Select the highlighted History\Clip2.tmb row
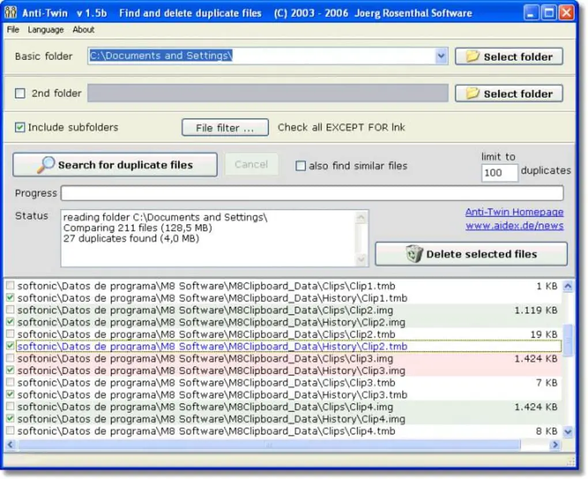This screenshot has height=479, width=588. (284, 346)
